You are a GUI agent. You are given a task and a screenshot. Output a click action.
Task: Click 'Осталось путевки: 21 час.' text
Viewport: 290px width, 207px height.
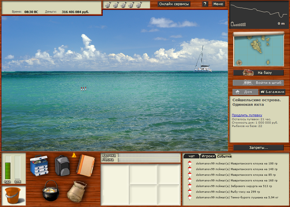pyautogui.click(x=251, y=119)
